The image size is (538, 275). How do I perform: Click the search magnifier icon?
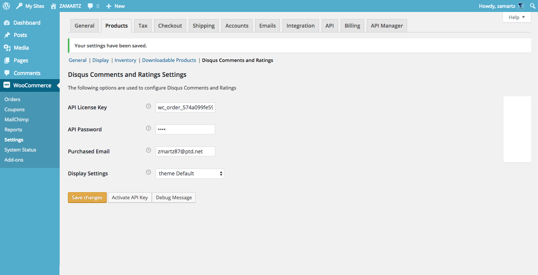coord(532,6)
